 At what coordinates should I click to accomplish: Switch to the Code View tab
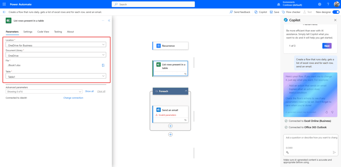[43, 32]
